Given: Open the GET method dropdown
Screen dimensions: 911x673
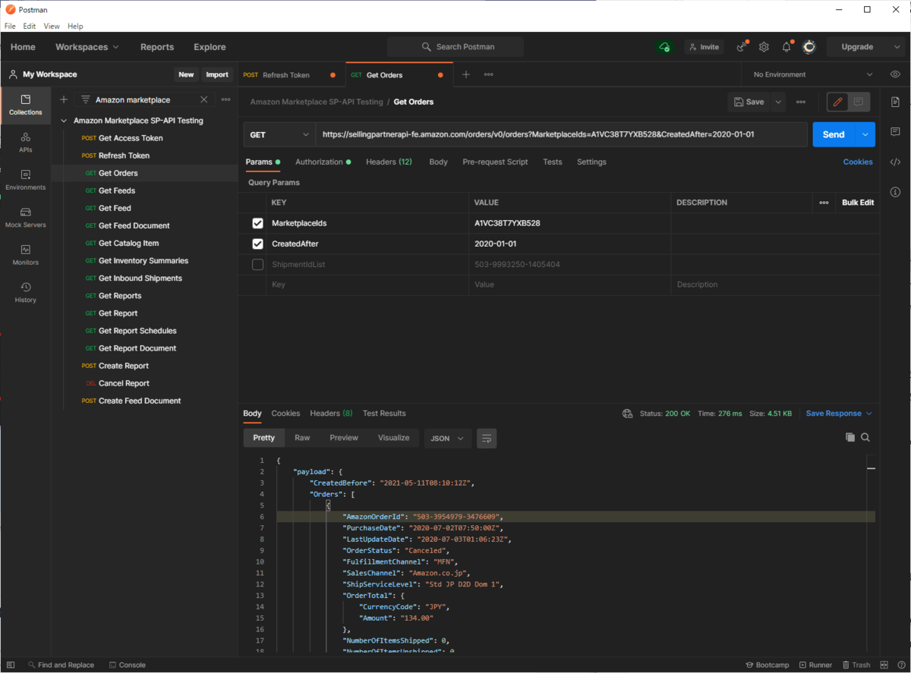Looking at the screenshot, I should [x=279, y=134].
